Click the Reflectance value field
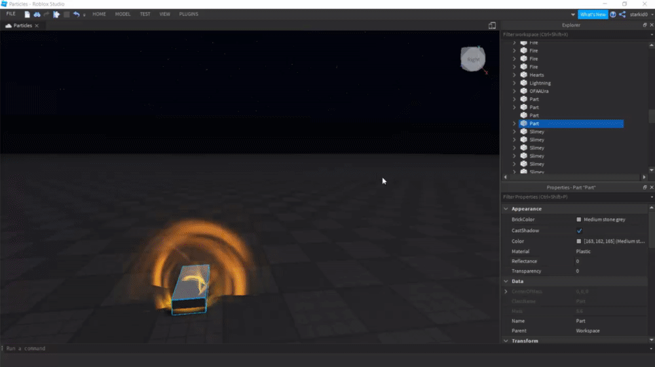The height and width of the screenshot is (367, 655). 611,261
